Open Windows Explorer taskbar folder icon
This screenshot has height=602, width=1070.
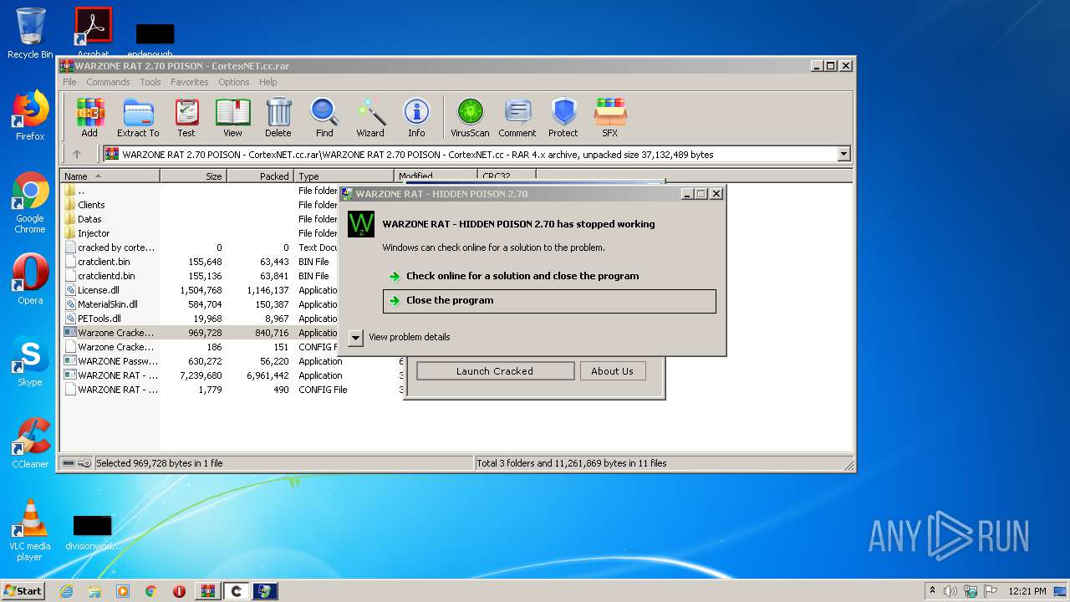pyautogui.click(x=94, y=591)
